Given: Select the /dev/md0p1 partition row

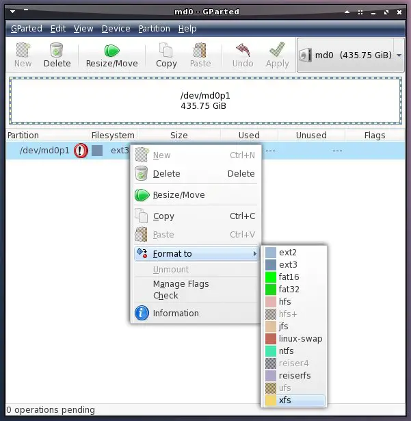Looking at the screenshot, I should click(x=205, y=151).
